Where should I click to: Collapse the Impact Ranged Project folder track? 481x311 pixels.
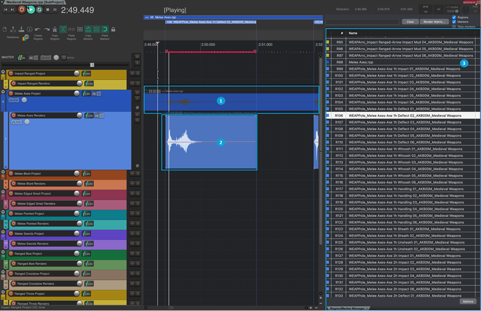coord(3,72)
